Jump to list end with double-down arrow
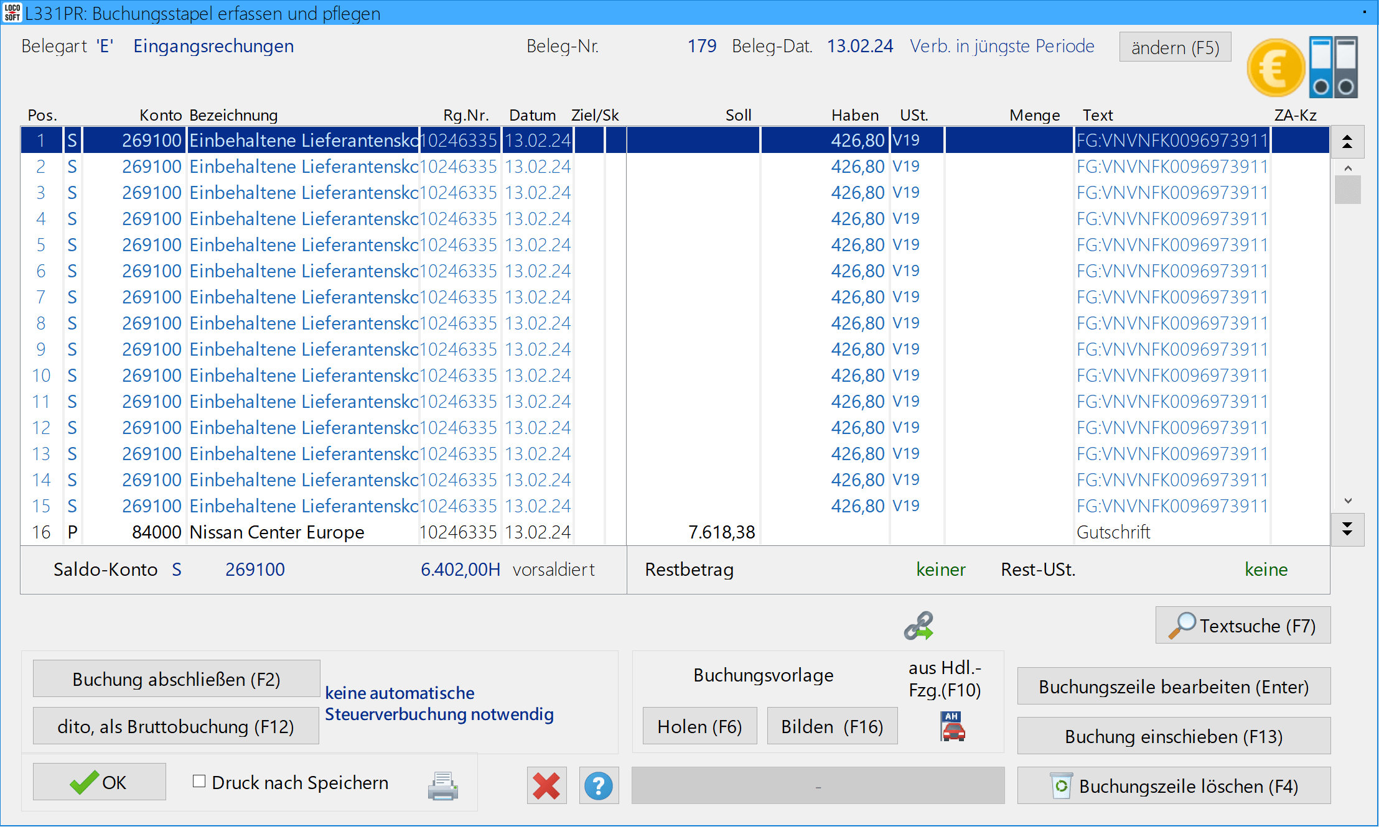Viewport: 1379px width, 827px height. point(1347,530)
